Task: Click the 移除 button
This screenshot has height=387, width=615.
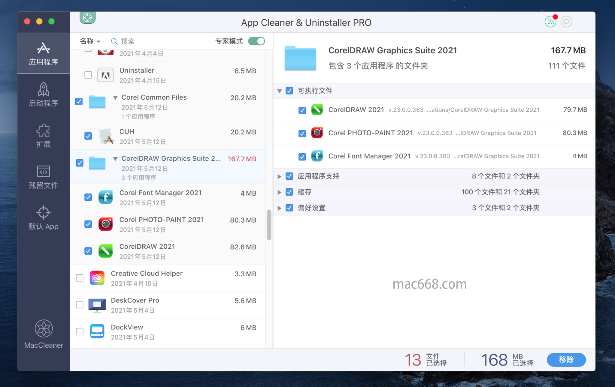Action: pyautogui.click(x=566, y=360)
